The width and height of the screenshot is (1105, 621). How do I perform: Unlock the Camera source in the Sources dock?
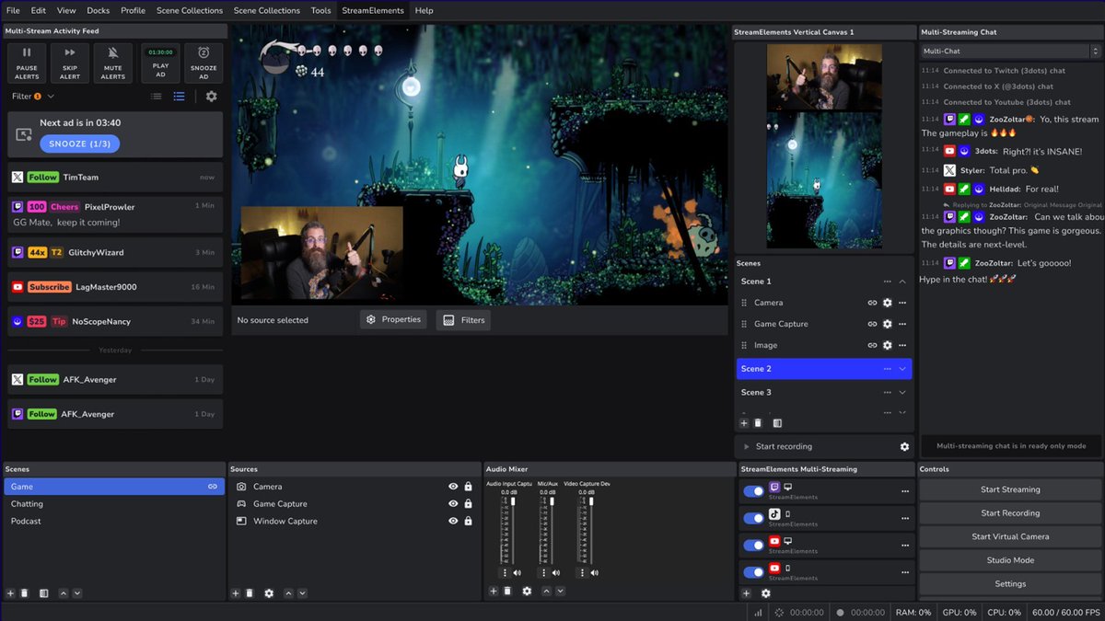(x=468, y=487)
